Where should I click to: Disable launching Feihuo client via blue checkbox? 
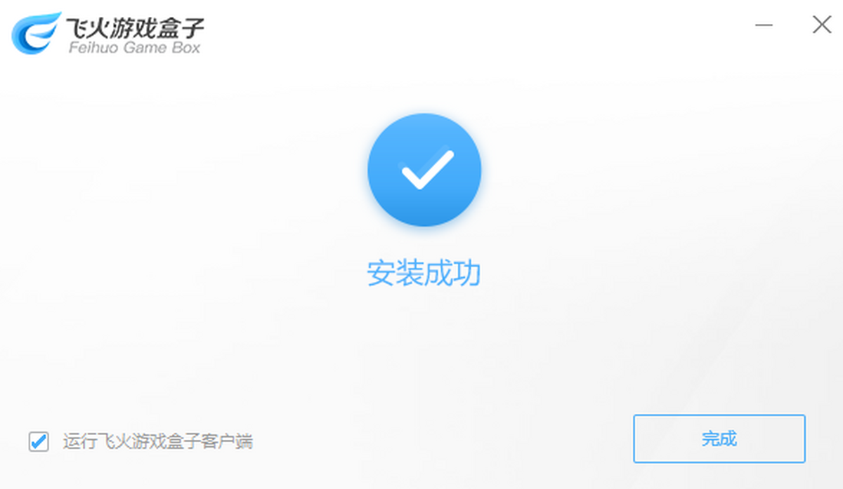coord(39,441)
